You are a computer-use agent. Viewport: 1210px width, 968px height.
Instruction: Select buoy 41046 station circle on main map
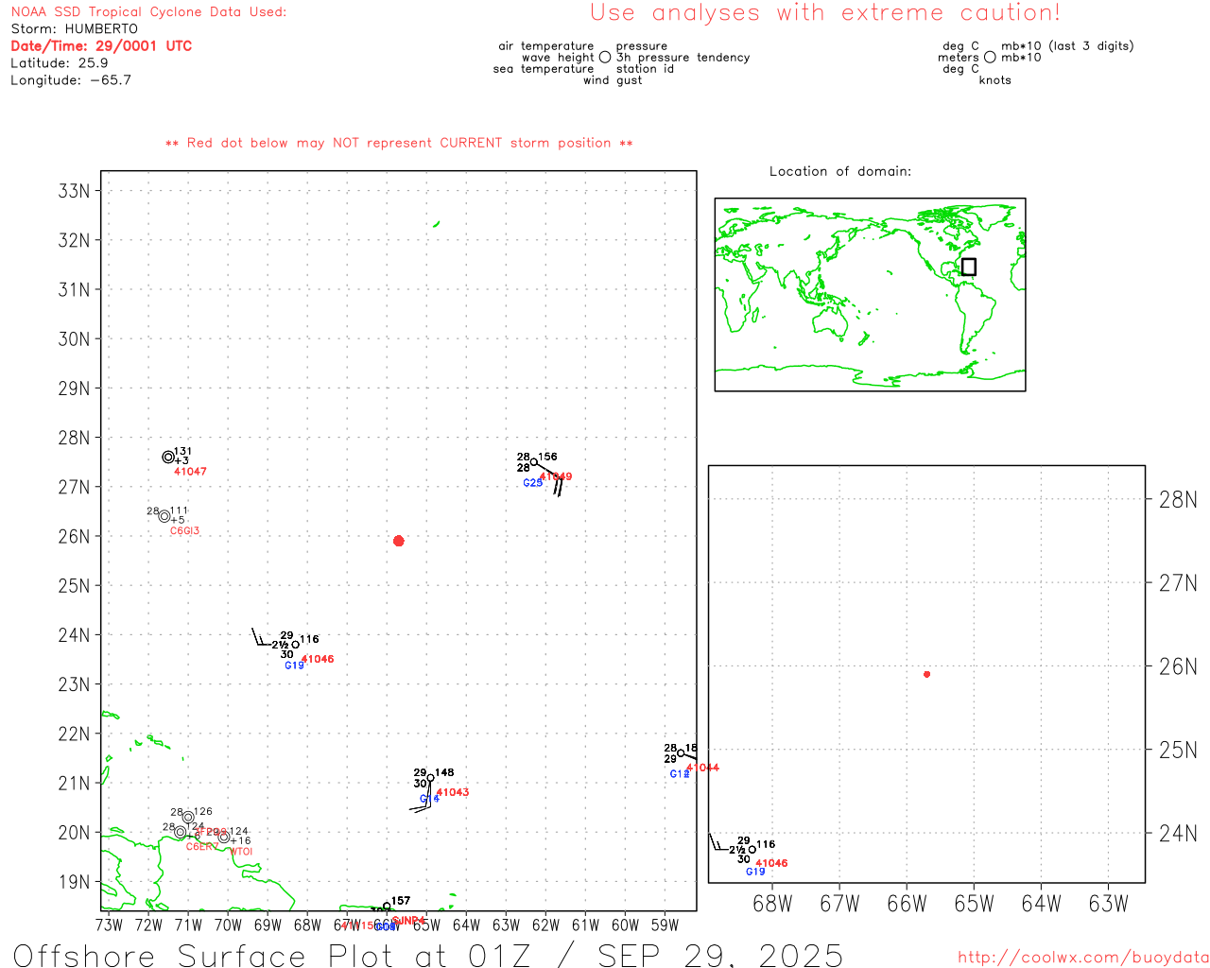click(x=295, y=645)
